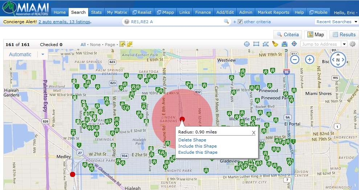Toggle the other criteria checkbox
The width and height of the screenshot is (359, 190).
pyautogui.click(x=240, y=22)
